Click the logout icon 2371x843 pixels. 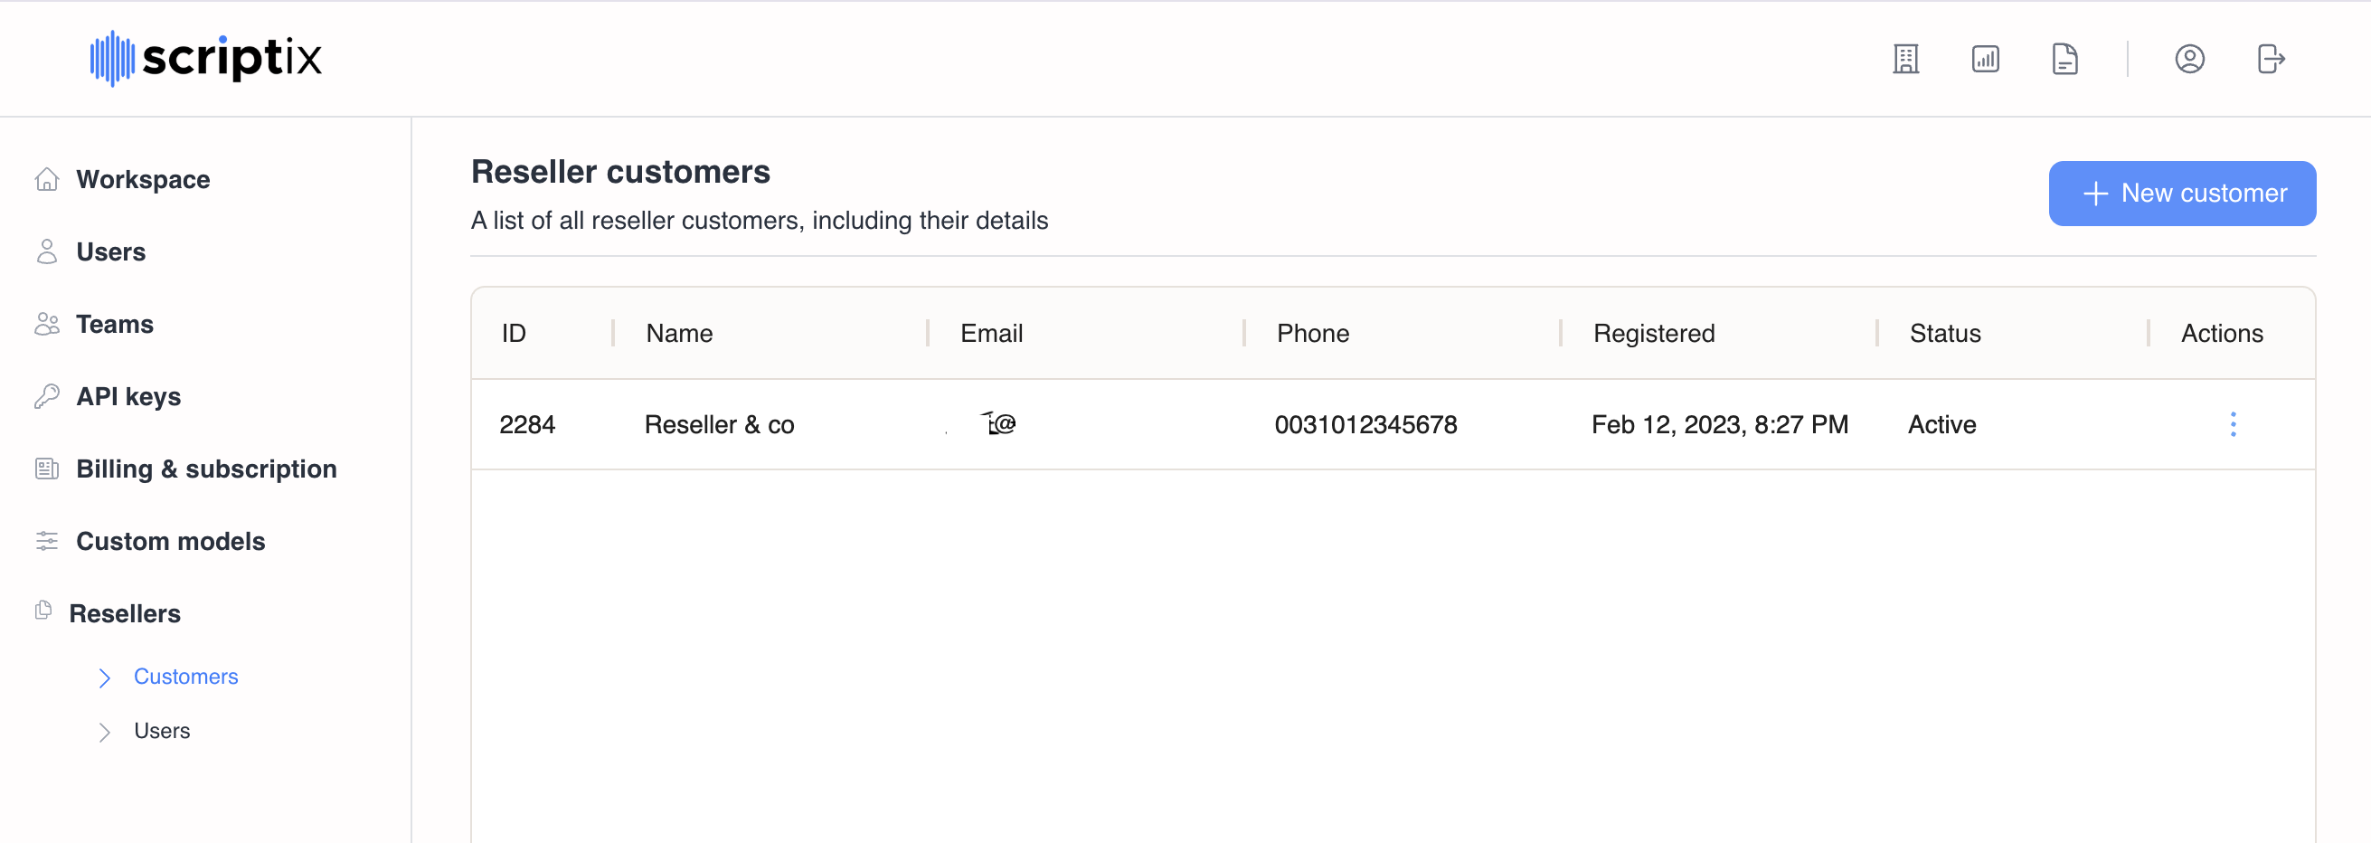2270,59
